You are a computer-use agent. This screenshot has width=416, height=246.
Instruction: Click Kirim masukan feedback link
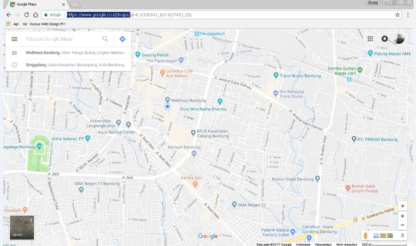346,244
